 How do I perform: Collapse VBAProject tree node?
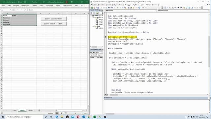tap(91, 16)
